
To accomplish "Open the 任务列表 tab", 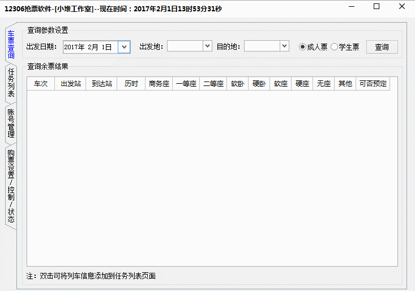I will (x=11, y=83).
